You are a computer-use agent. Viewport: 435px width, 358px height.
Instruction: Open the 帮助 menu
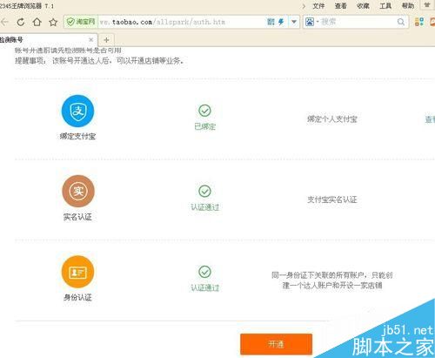coord(408,6)
